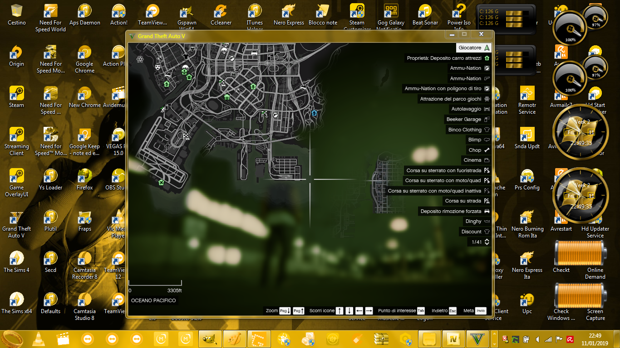Click the black t-shirt clothing store map icon
The width and height of the screenshot is (620, 348).
(x=186, y=57)
